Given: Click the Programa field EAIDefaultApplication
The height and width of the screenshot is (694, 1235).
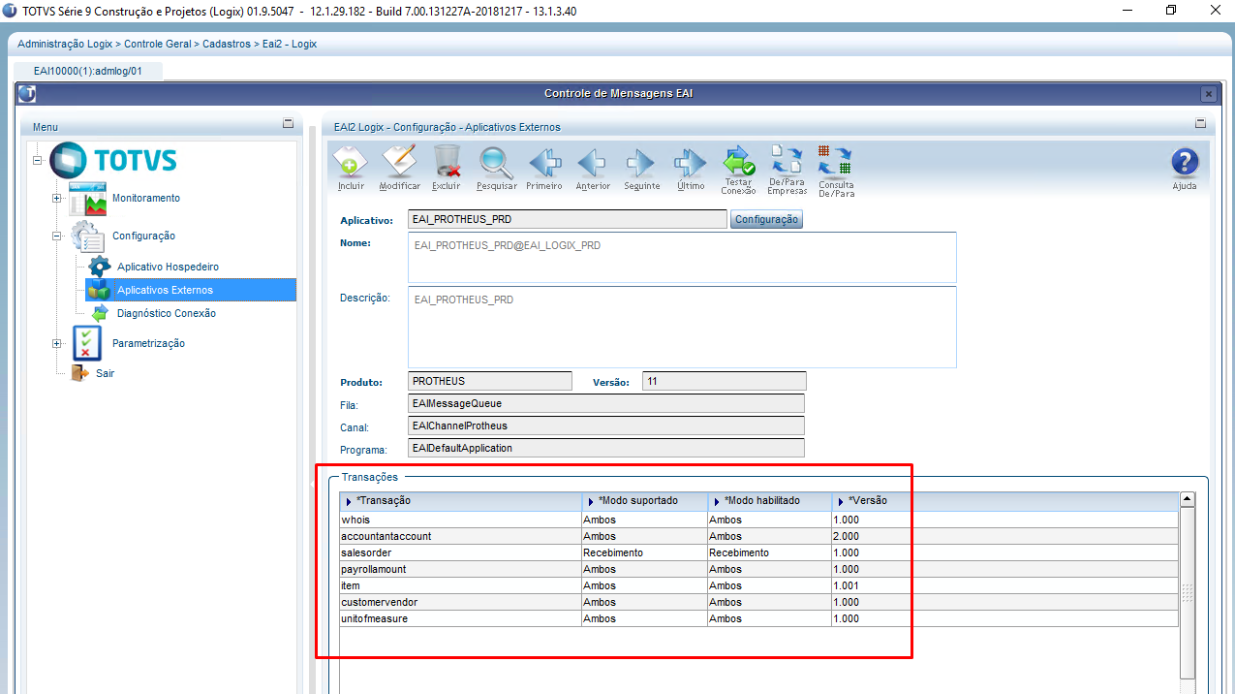Looking at the screenshot, I should click(606, 448).
